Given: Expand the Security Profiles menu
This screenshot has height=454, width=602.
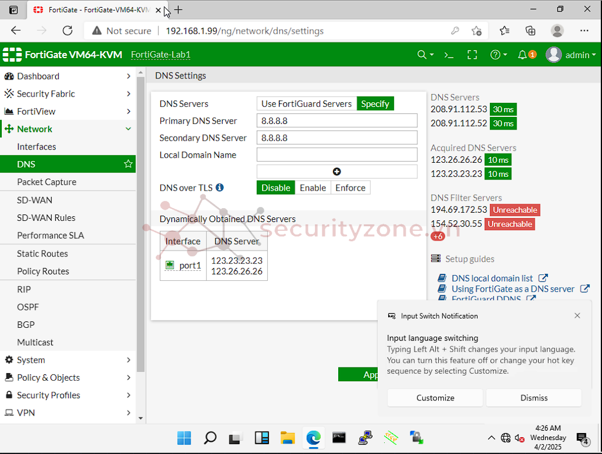Looking at the screenshot, I should (68, 395).
